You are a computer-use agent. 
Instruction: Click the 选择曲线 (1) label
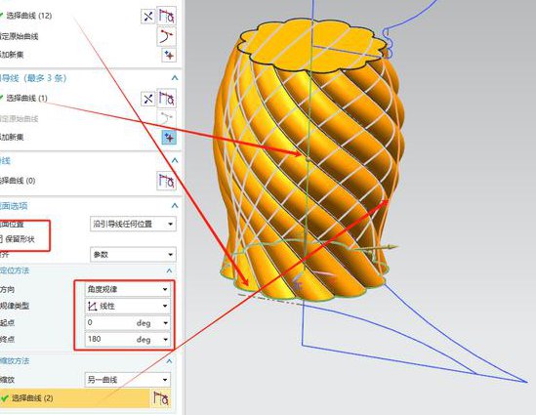(x=27, y=99)
